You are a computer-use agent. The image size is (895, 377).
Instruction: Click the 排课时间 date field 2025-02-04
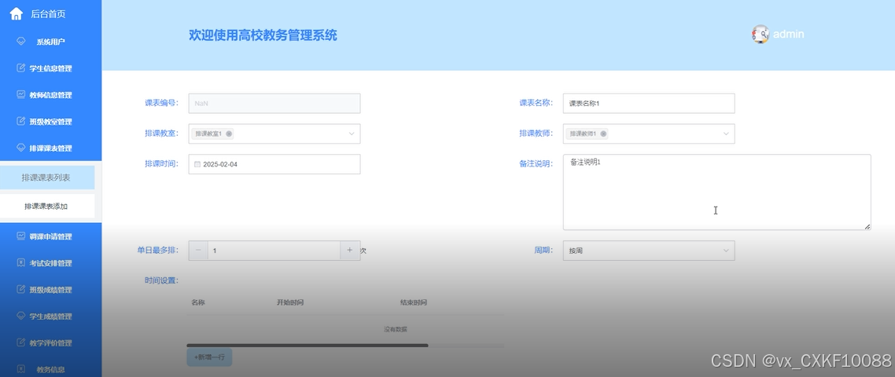click(x=274, y=164)
